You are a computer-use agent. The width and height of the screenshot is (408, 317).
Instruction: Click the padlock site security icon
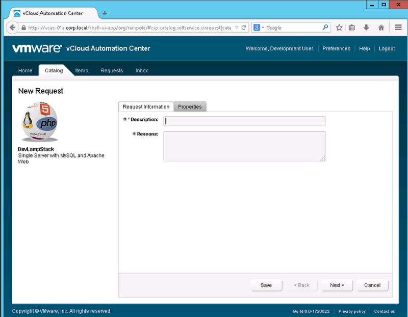click(23, 28)
